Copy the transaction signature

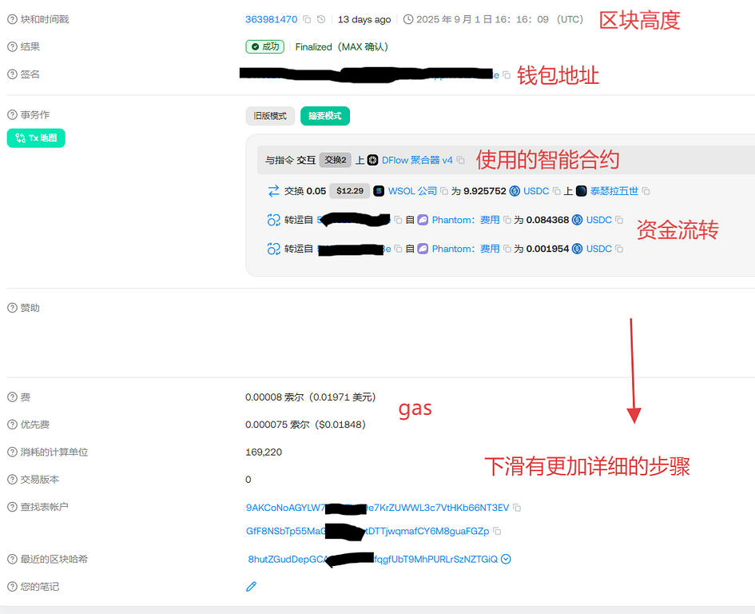pyautogui.click(x=507, y=74)
